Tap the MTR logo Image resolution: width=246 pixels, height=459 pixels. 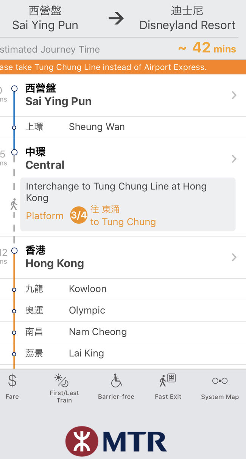pyautogui.click(x=116, y=441)
